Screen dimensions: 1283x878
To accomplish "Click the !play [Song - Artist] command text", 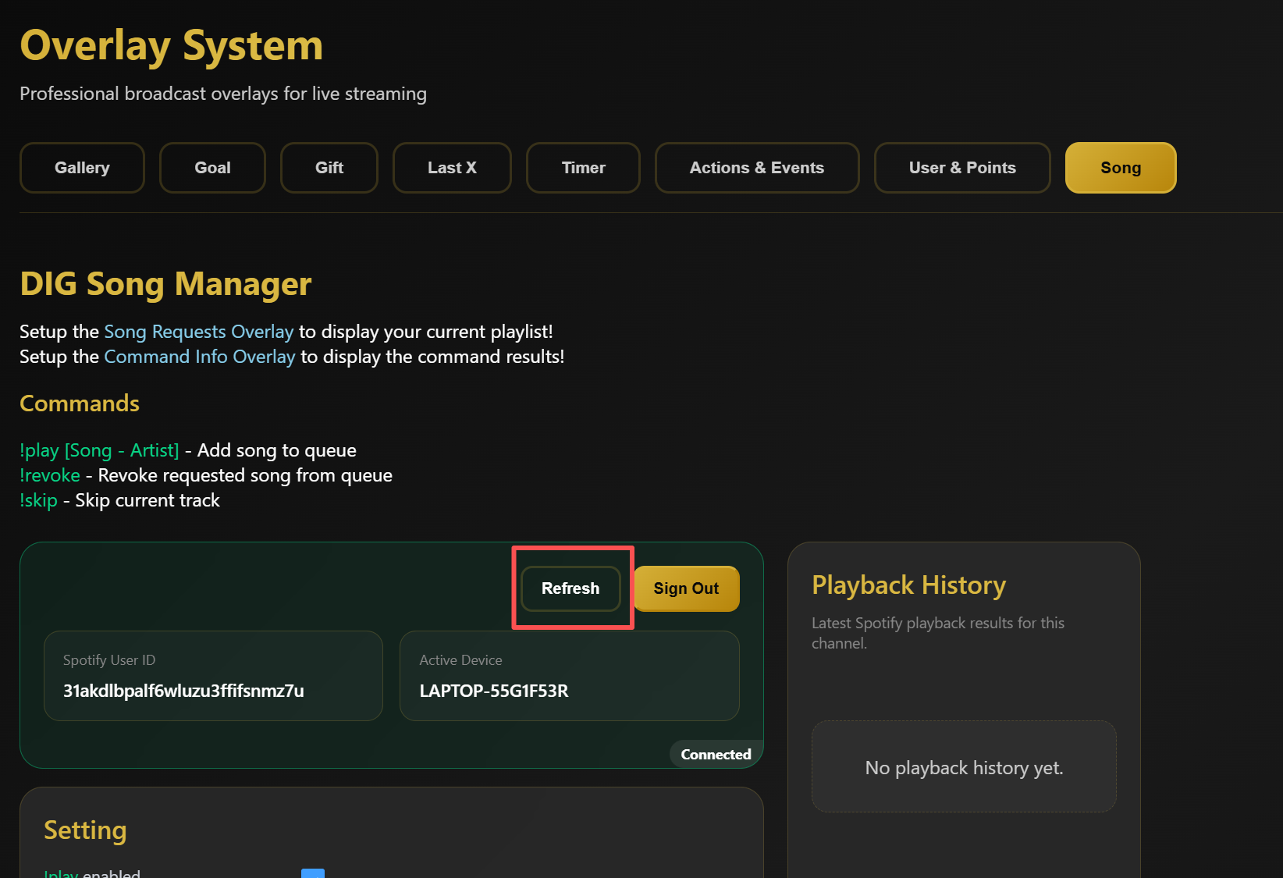I will click(x=99, y=450).
